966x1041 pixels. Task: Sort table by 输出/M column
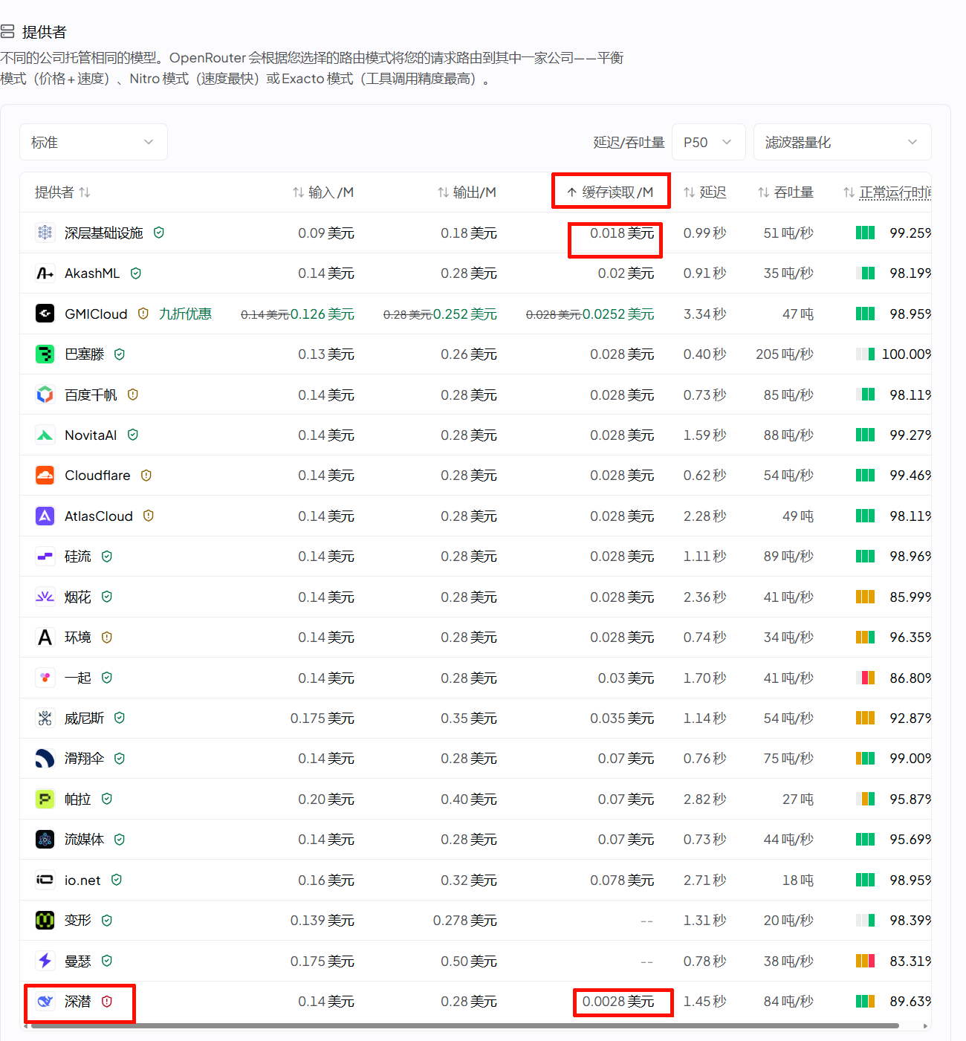(x=467, y=192)
